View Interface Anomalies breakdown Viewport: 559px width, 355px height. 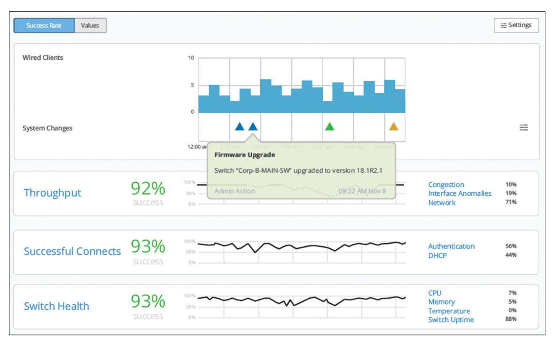pyautogui.click(x=459, y=193)
